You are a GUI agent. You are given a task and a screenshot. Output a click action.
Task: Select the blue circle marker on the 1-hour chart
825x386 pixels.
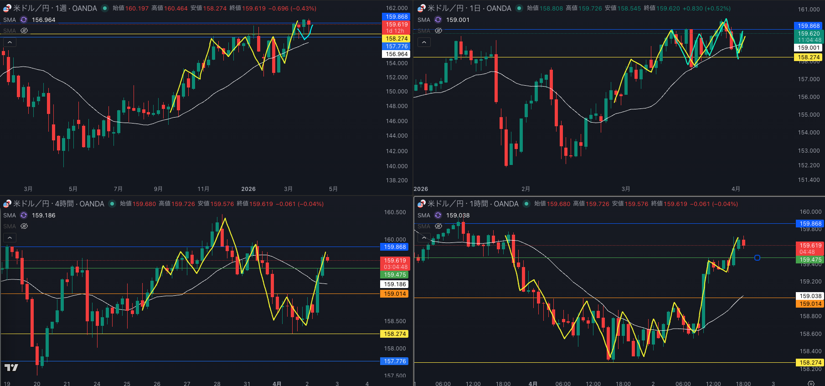click(x=757, y=258)
